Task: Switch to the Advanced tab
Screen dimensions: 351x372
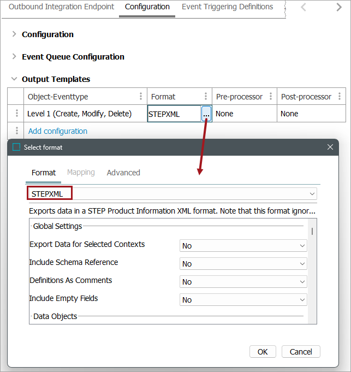Action: (x=123, y=173)
